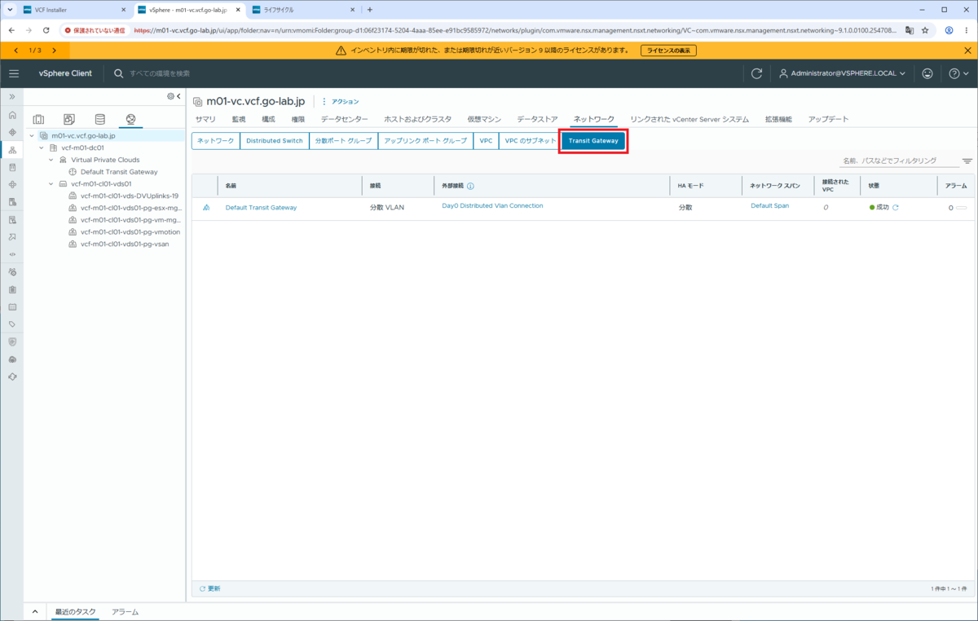
Task: Open the Chrome profile icon
Action: point(949,30)
